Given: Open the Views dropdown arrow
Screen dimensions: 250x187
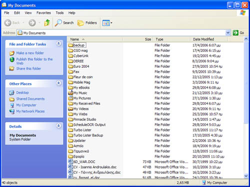Looking at the screenshot, I should 111,23.
